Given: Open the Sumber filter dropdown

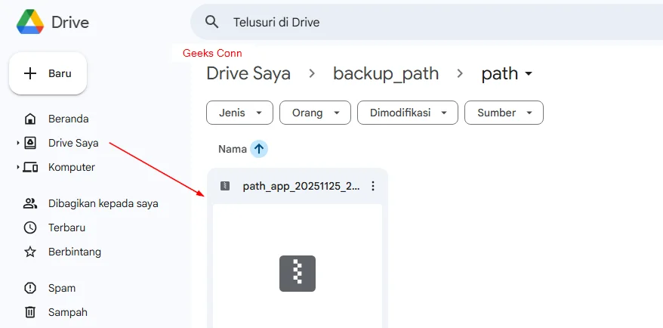Looking at the screenshot, I should coord(504,113).
